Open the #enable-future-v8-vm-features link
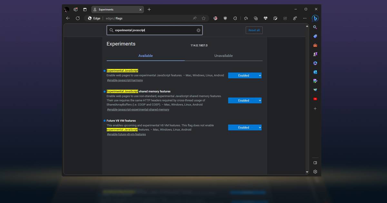The height and width of the screenshot is (203, 387). pyautogui.click(x=126, y=134)
